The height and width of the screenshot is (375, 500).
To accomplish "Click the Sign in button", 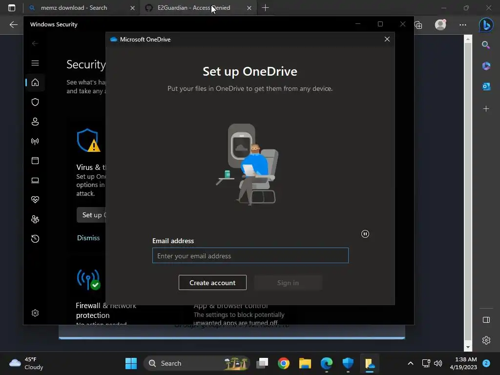I will pyautogui.click(x=288, y=283).
